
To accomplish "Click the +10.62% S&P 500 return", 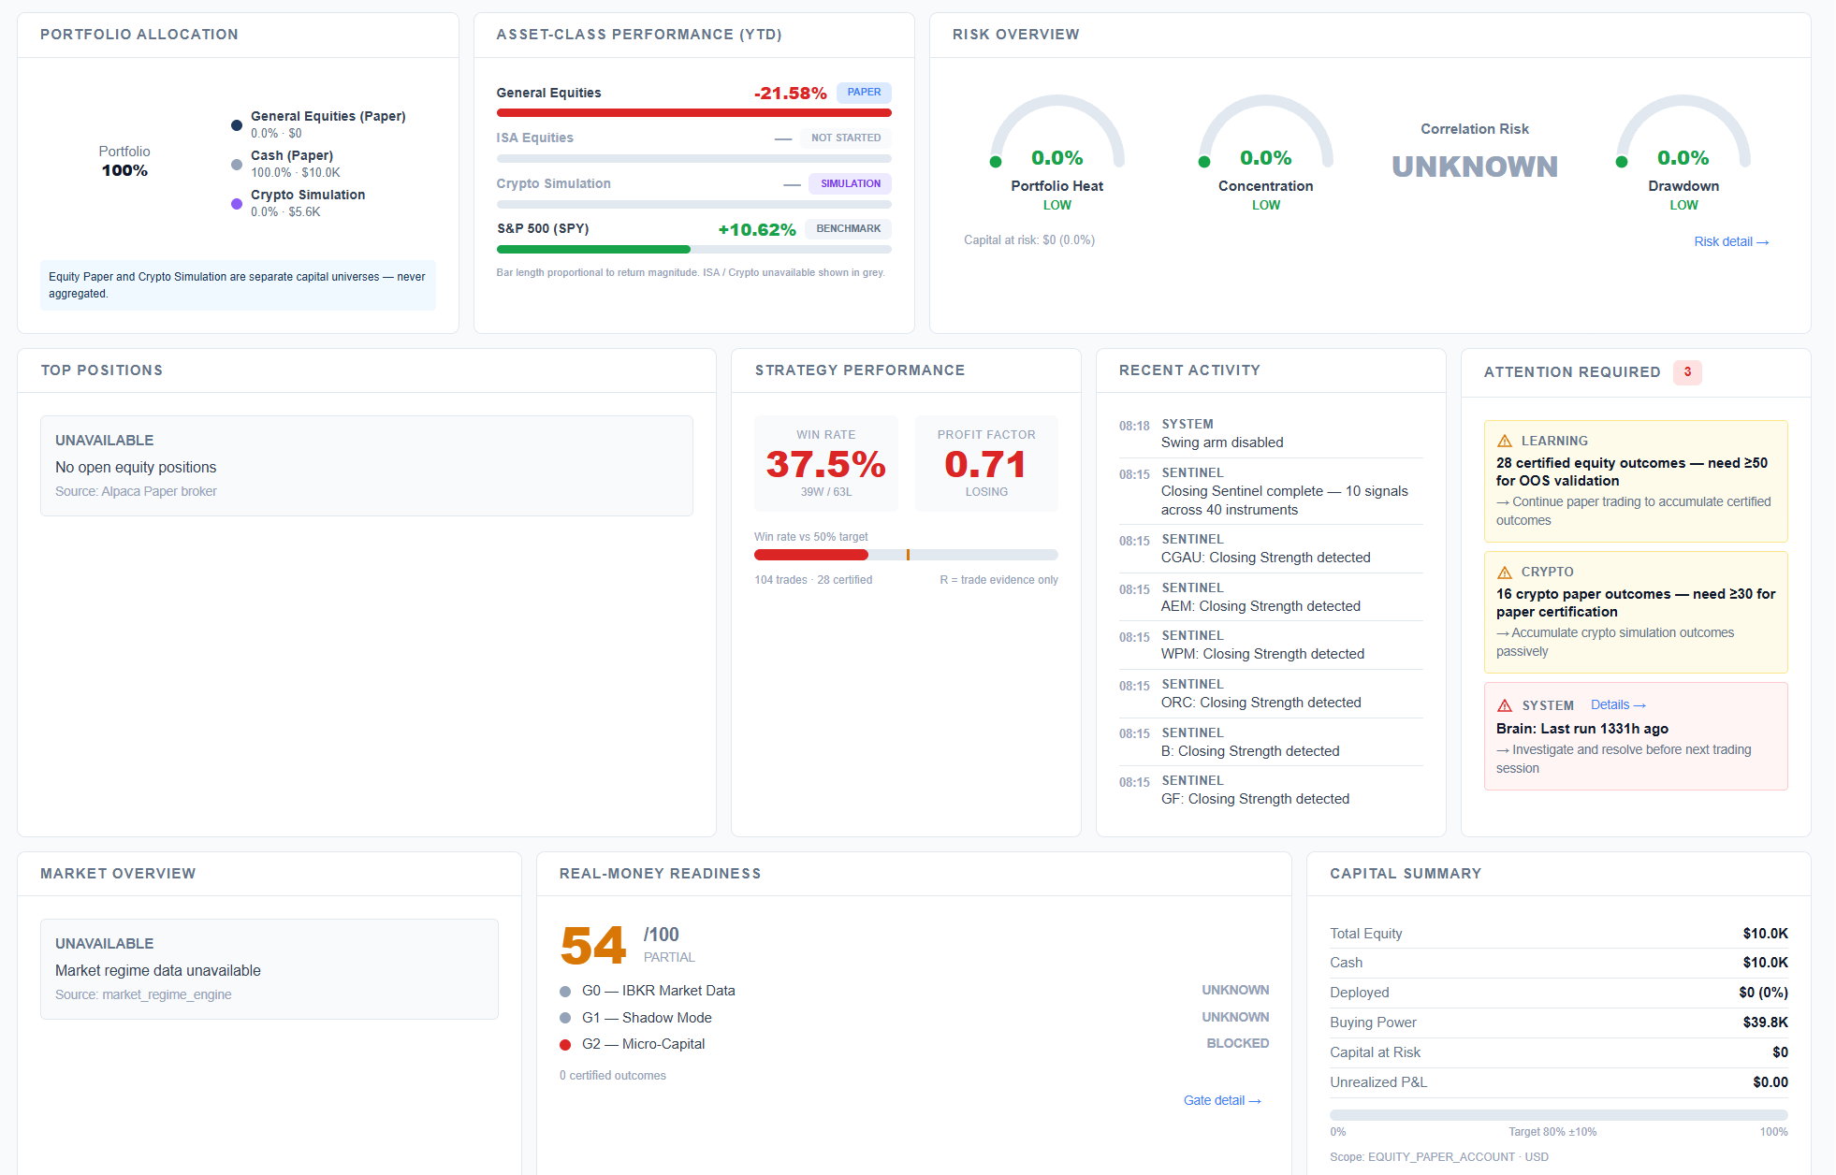I will click(757, 229).
